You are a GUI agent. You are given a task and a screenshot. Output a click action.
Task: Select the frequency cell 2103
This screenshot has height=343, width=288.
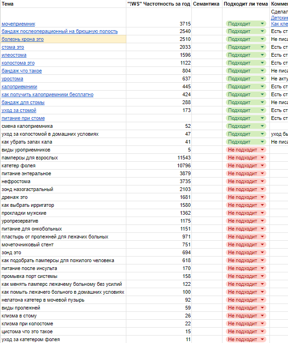tap(159, 189)
